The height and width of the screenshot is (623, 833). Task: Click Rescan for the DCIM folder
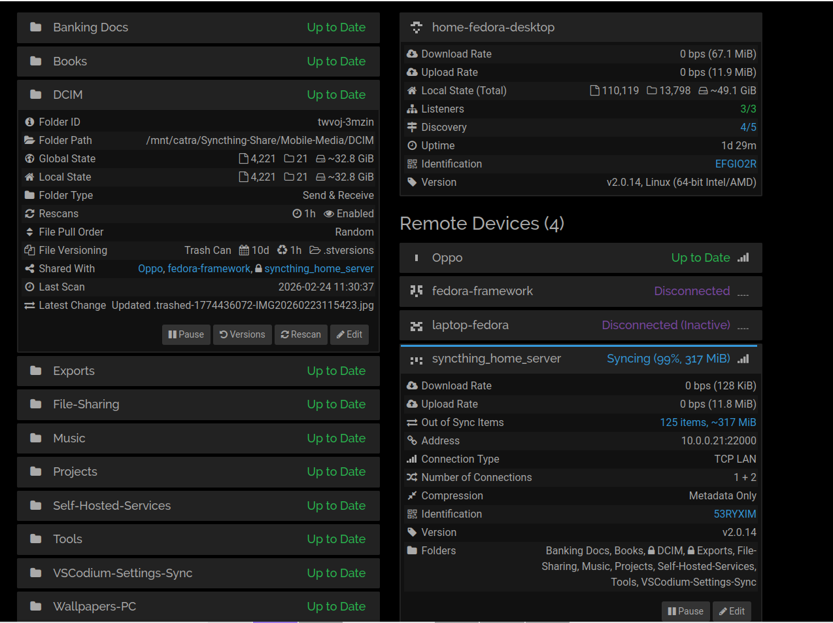pyautogui.click(x=301, y=334)
